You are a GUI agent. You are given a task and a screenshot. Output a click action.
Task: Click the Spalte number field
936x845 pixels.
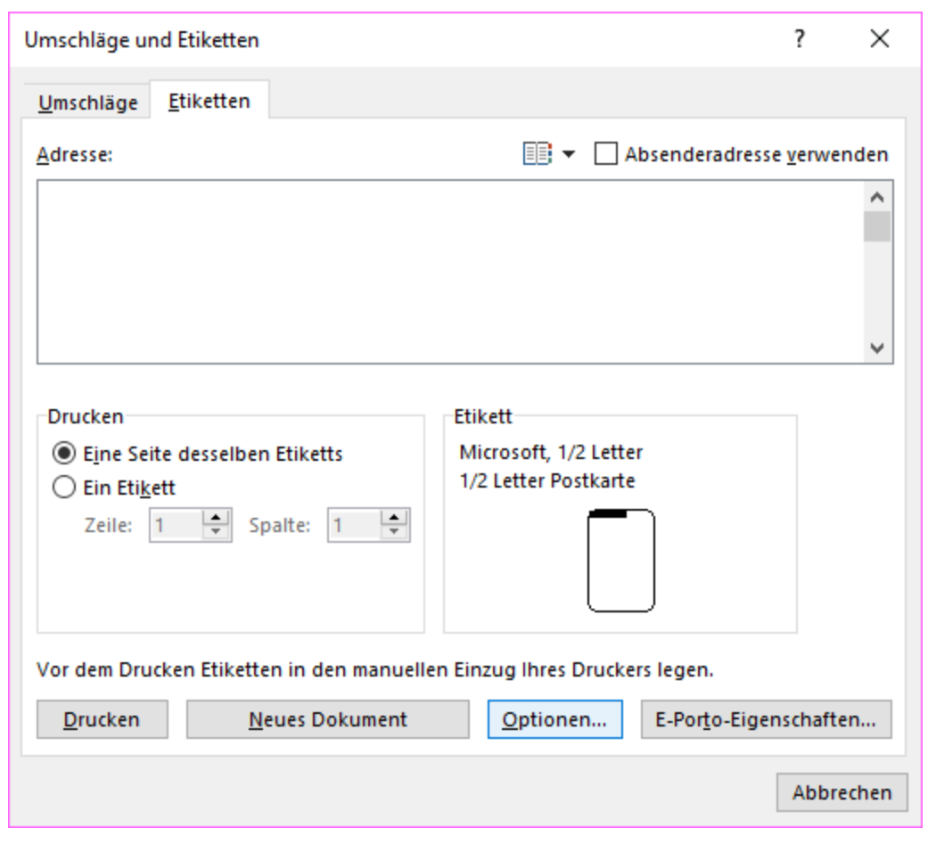[353, 525]
